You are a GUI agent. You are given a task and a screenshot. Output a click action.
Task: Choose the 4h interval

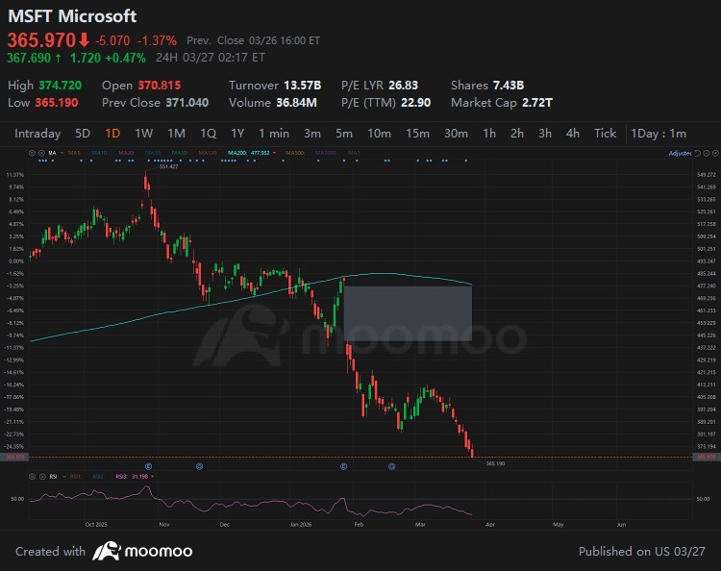click(573, 134)
